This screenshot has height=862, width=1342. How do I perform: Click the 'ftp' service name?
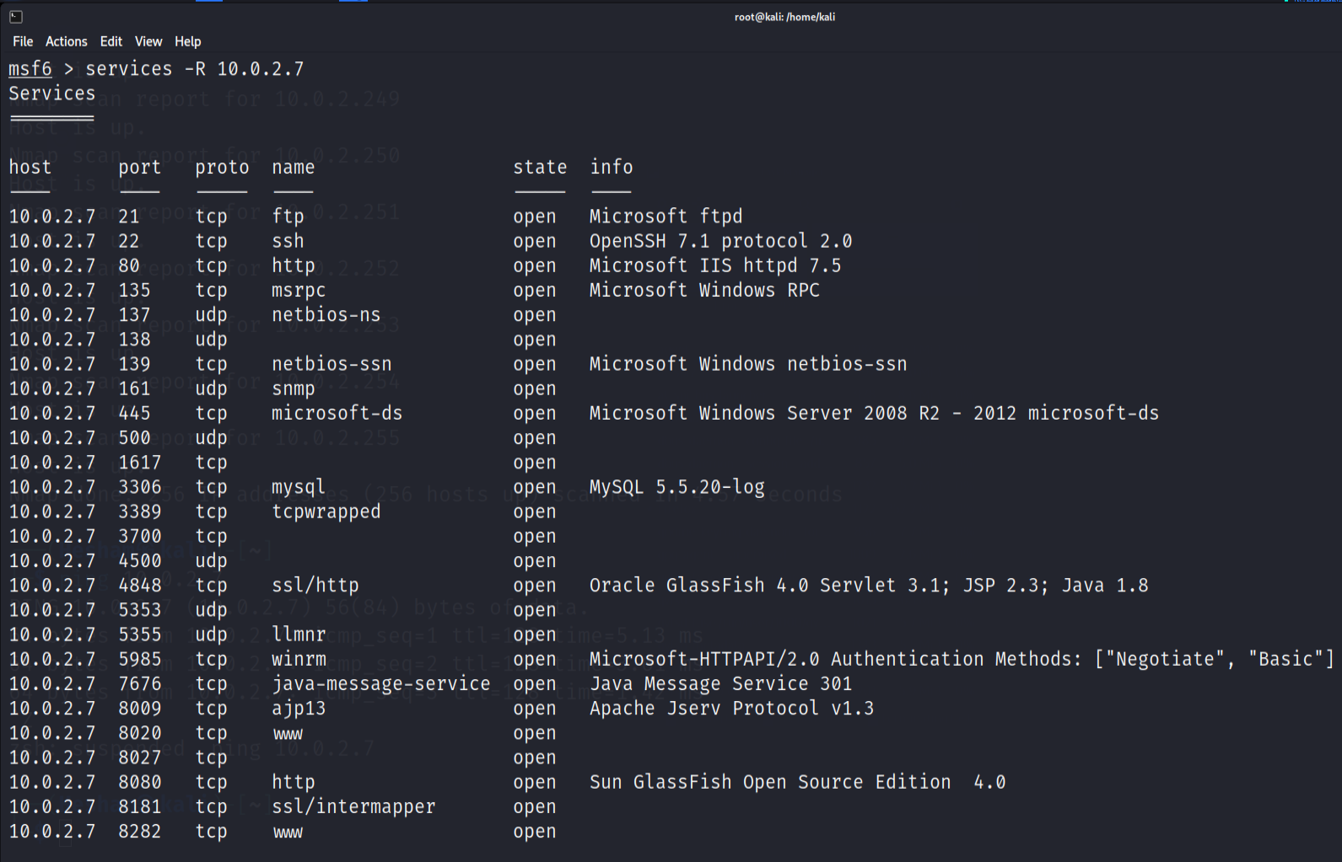pos(288,217)
